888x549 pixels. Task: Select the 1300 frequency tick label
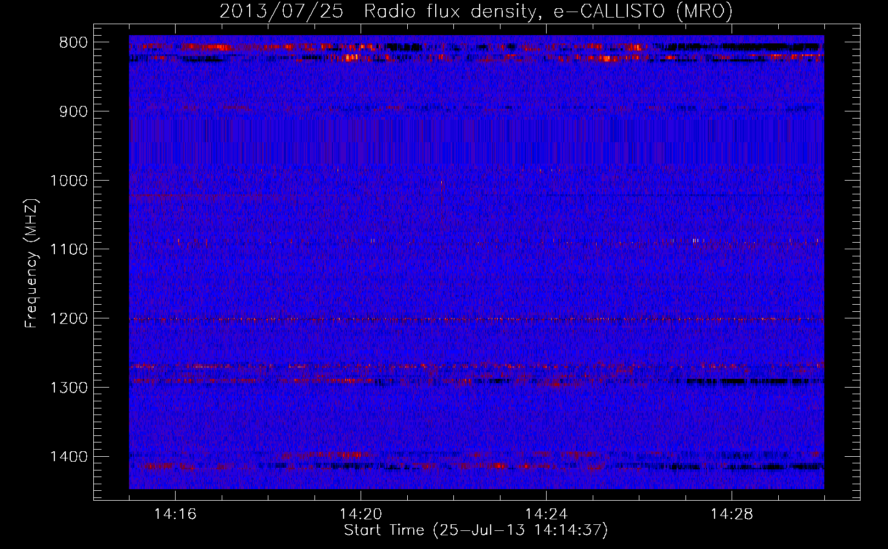[68, 388]
